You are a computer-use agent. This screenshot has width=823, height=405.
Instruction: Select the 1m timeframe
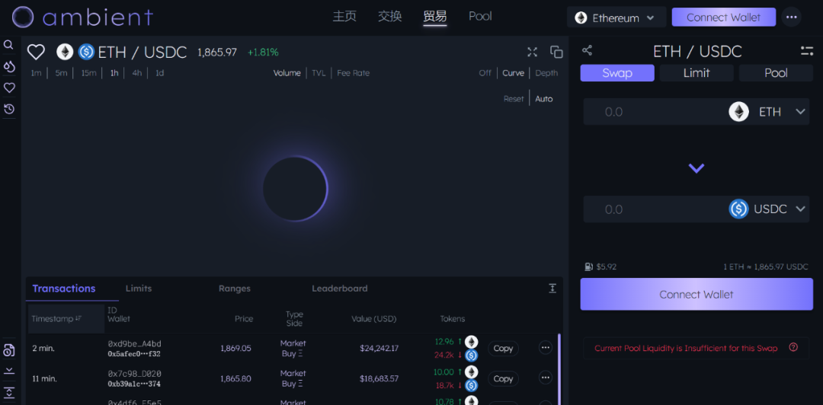coord(36,73)
